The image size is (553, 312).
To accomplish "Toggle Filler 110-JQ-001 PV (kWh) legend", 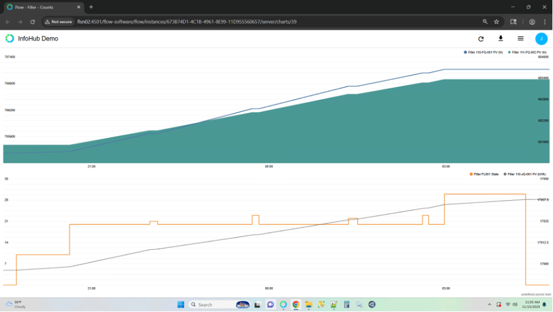I will click(526, 174).
